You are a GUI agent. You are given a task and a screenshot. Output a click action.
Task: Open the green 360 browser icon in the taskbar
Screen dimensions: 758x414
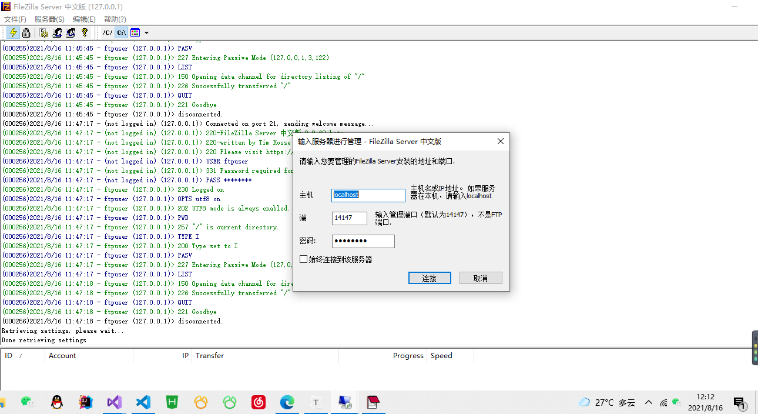[230, 403]
